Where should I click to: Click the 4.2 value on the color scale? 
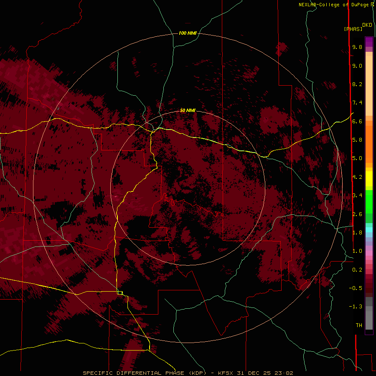(x=357, y=177)
